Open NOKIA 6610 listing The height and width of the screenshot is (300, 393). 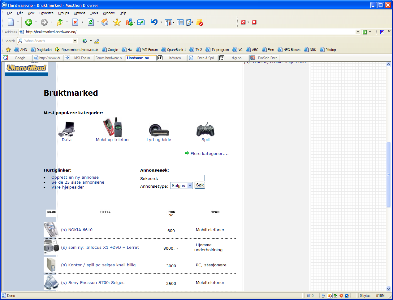[77, 230]
